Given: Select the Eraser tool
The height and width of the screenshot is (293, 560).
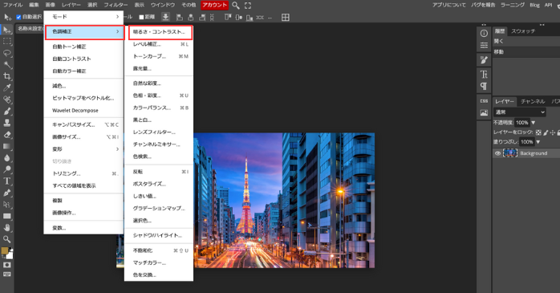Looking at the screenshot, I should pyautogui.click(x=6, y=134).
